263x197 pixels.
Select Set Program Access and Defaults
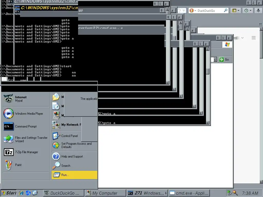tap(74, 145)
